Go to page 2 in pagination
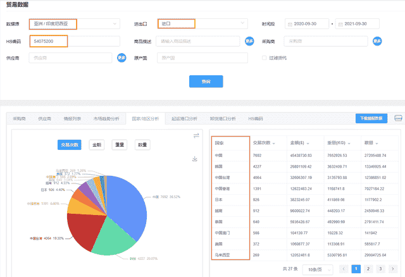This screenshot has height=277, width=405. pos(368,269)
